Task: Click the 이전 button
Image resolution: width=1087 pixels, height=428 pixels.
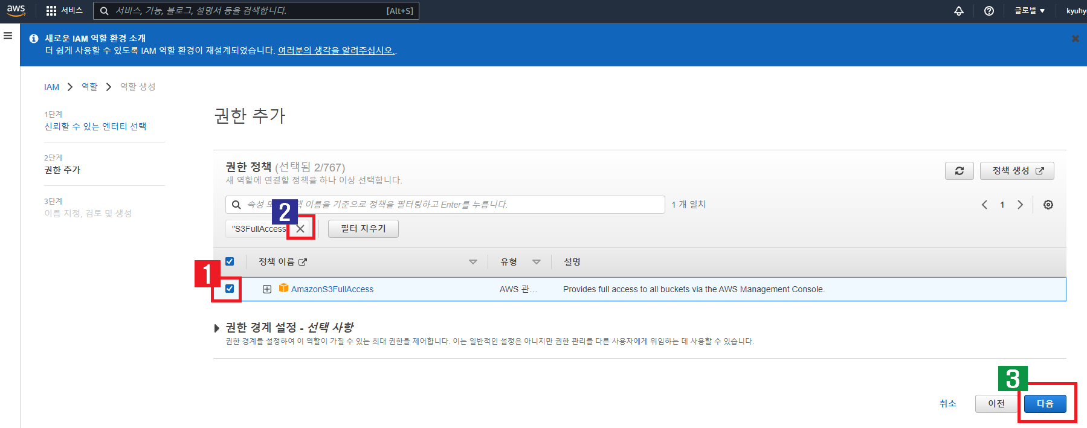Action: pos(996,404)
